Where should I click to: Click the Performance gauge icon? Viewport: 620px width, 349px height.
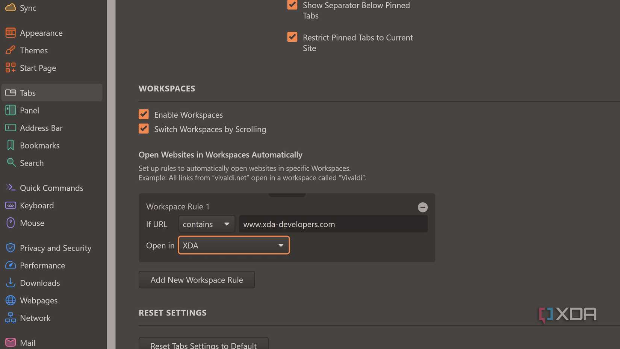11,265
